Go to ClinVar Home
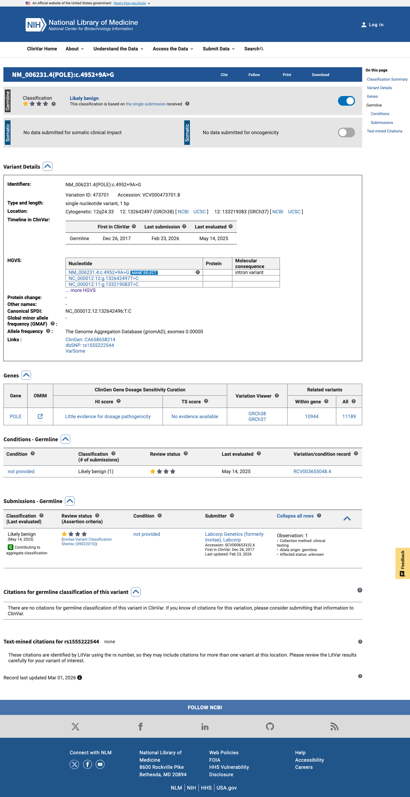The width and height of the screenshot is (410, 797). [42, 49]
